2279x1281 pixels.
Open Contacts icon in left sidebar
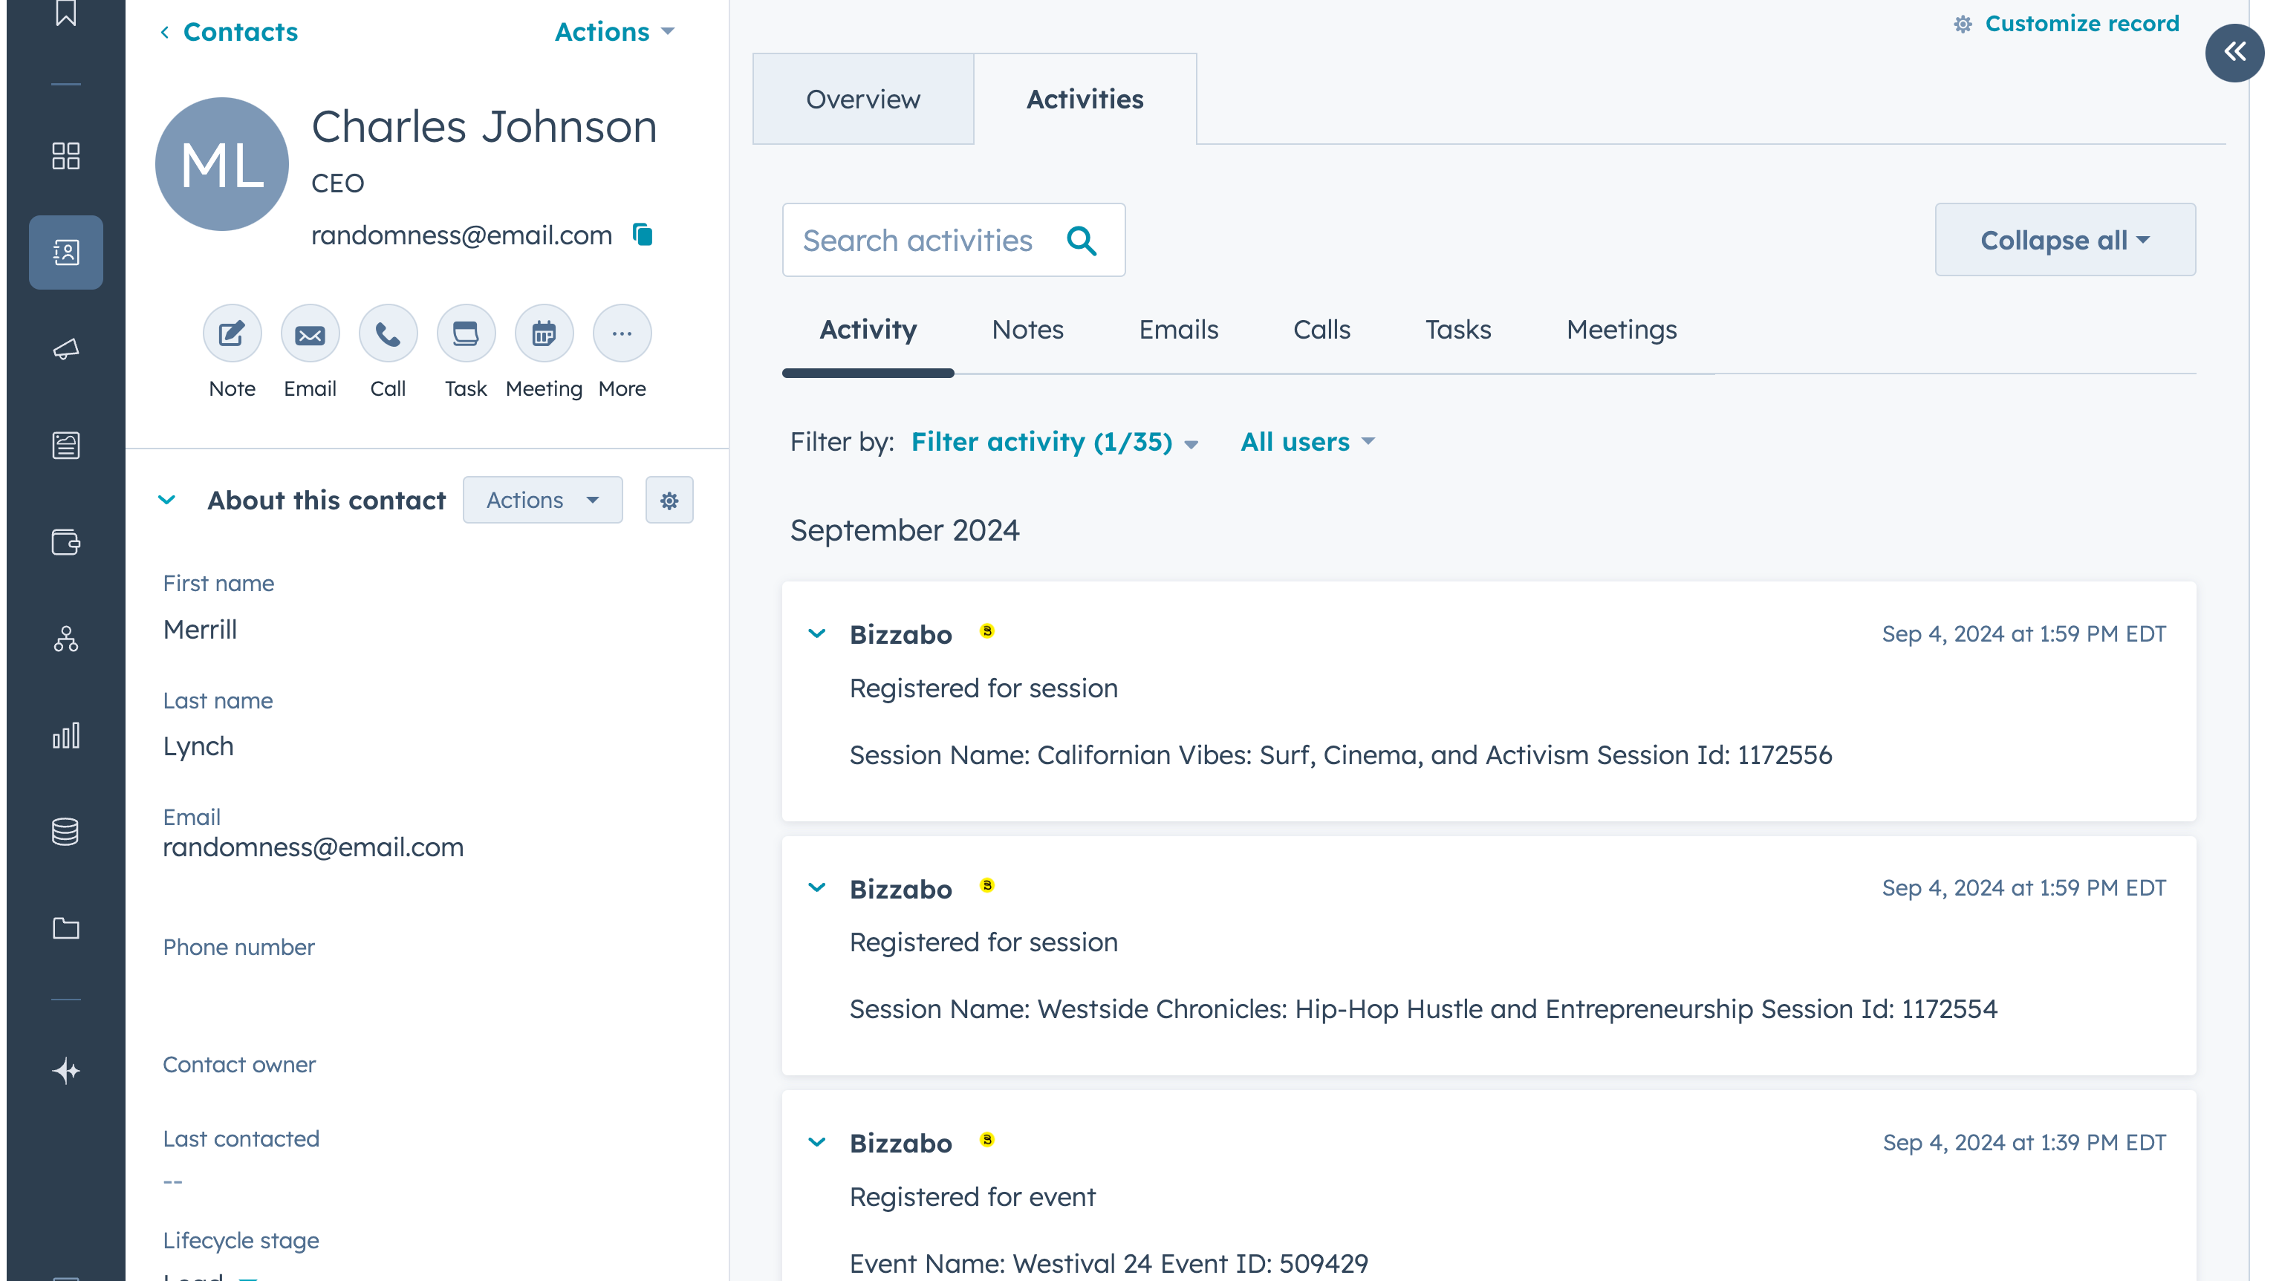pyautogui.click(x=65, y=252)
